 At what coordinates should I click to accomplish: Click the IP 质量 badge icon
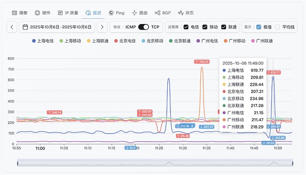click(x=60, y=13)
